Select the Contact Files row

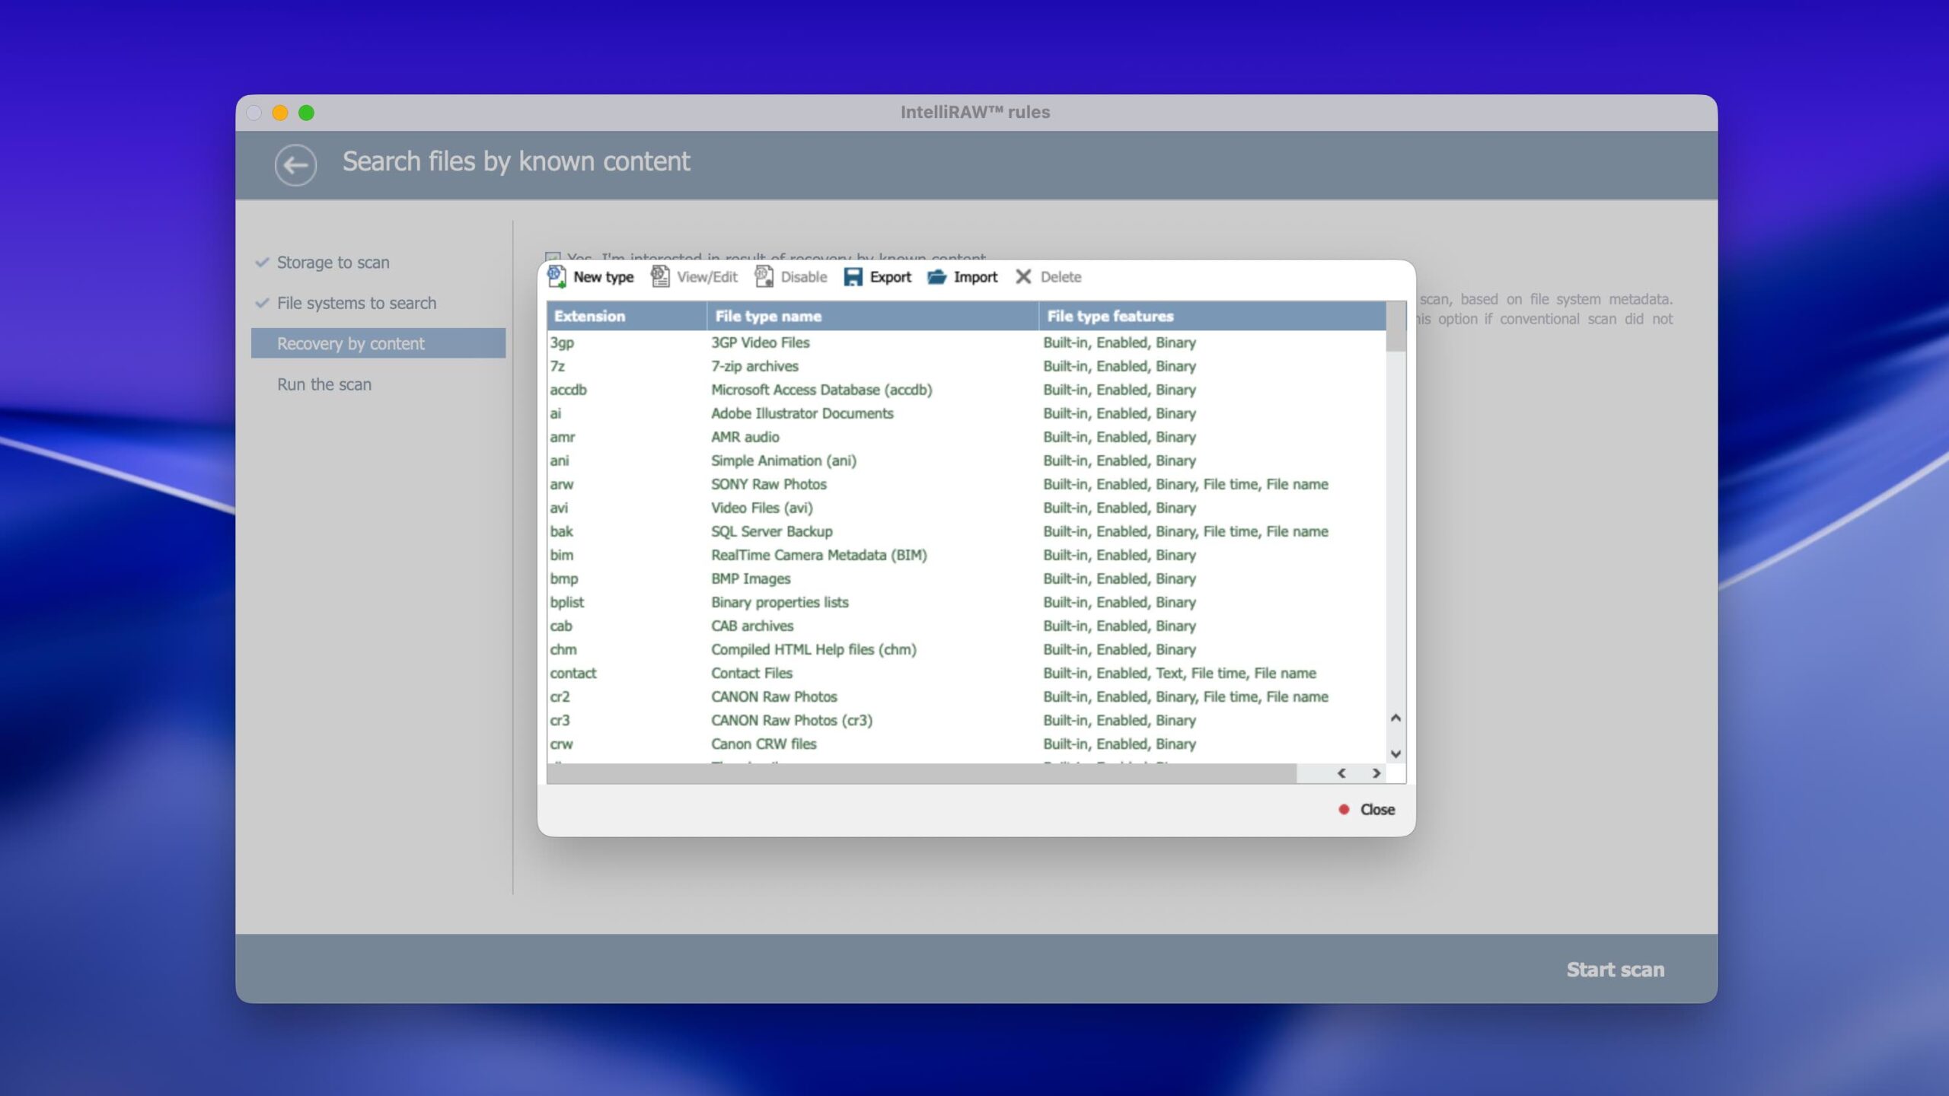tap(751, 673)
